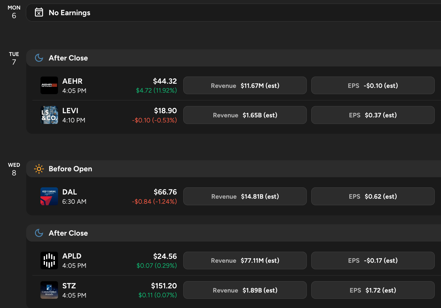Select the APLD Revenue $77.11M estimate box
The image size is (441, 308).
click(x=245, y=260)
